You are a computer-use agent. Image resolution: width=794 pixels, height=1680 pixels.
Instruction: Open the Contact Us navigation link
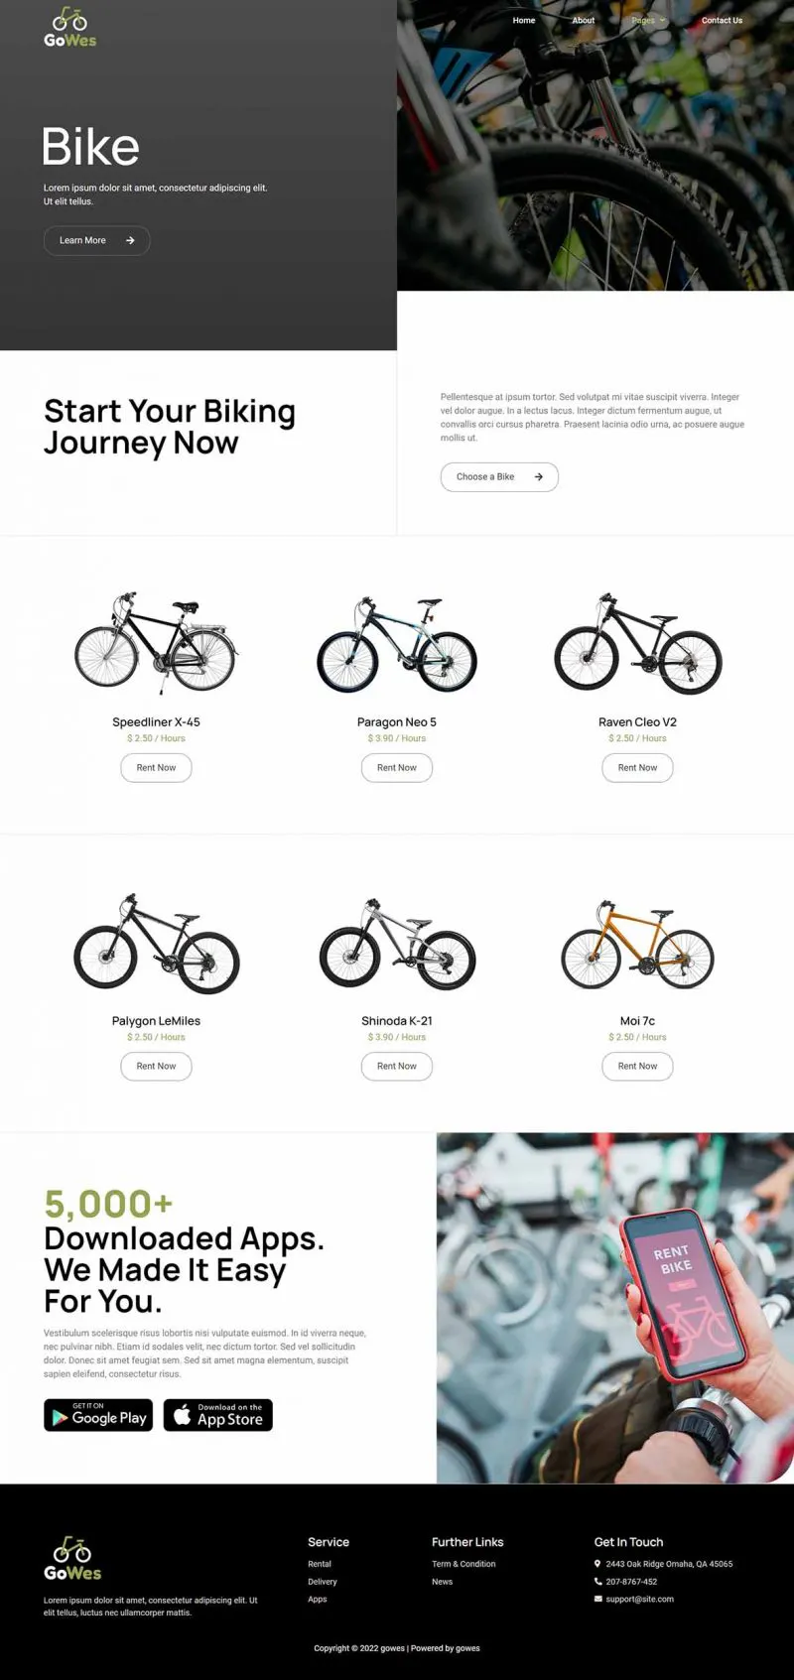pos(722,20)
